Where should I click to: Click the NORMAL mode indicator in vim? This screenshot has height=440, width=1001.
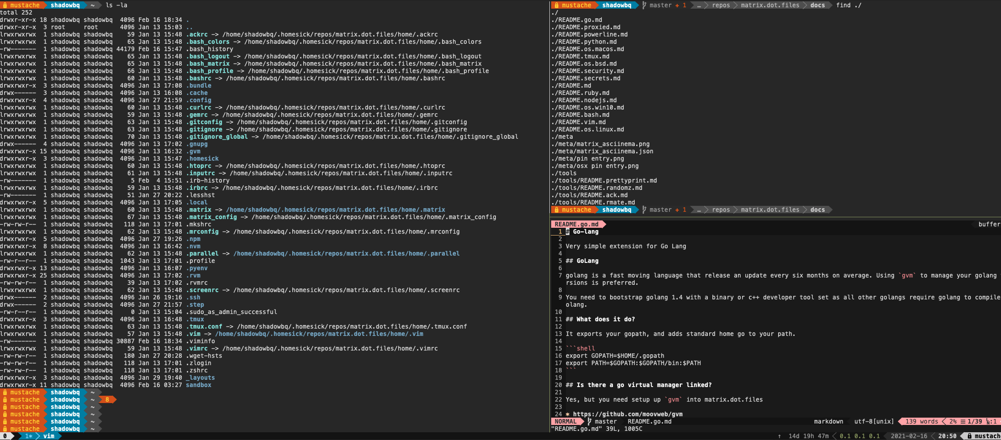coord(565,422)
